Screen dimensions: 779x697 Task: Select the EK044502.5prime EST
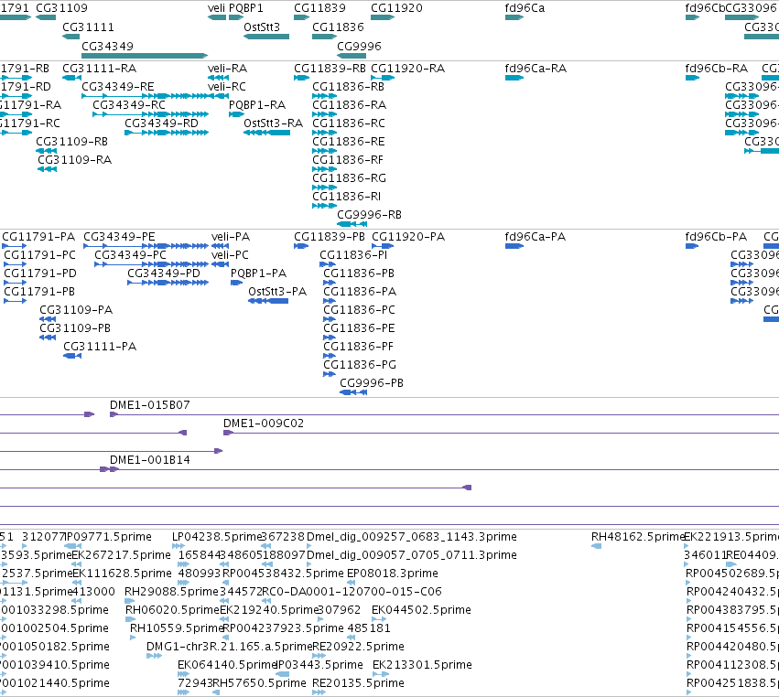pyautogui.click(x=421, y=610)
